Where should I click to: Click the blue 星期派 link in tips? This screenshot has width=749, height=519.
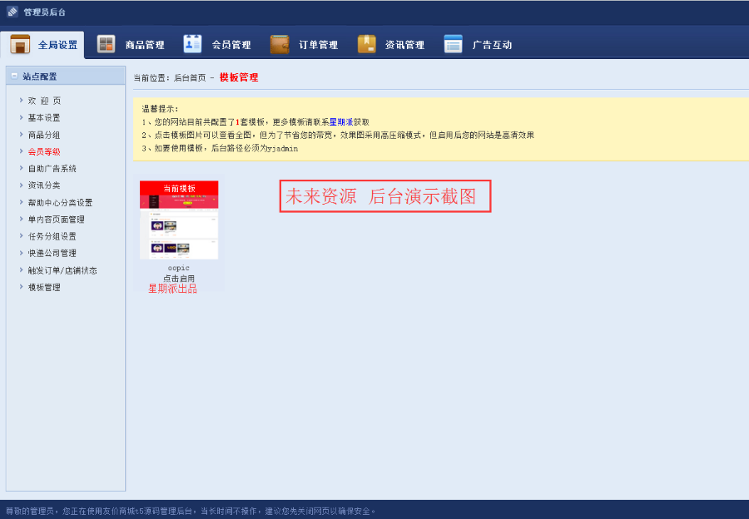click(x=341, y=122)
